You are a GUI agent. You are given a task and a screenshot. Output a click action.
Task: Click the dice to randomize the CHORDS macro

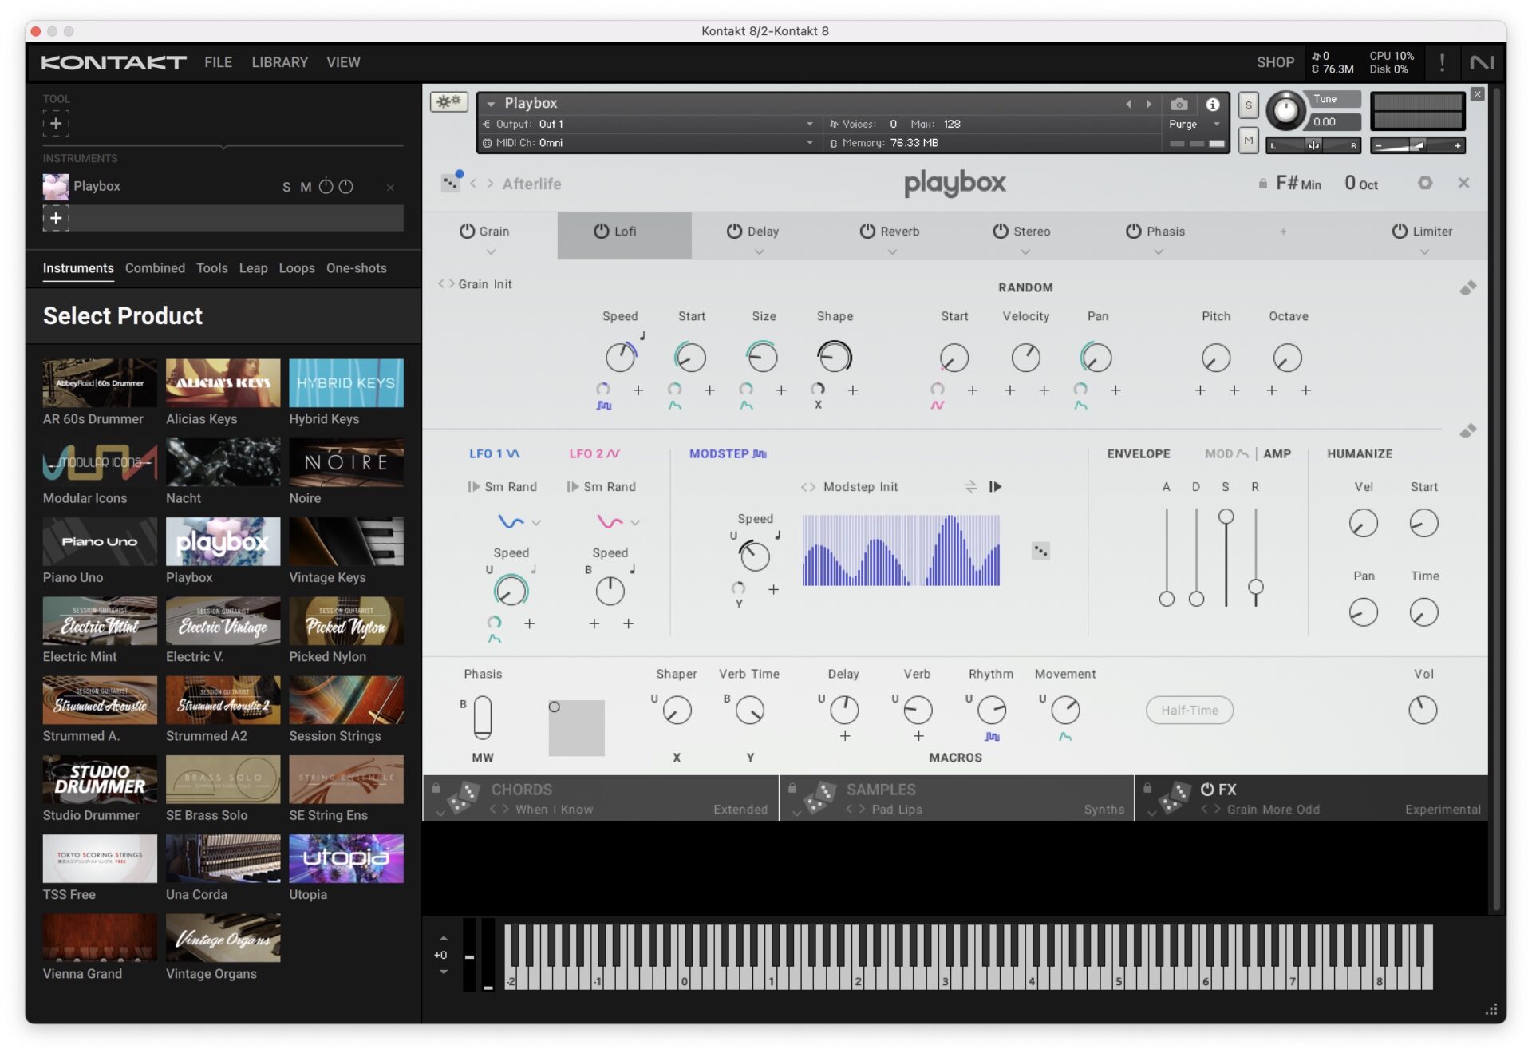click(x=464, y=798)
